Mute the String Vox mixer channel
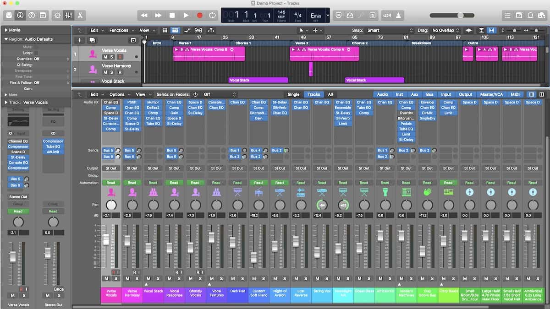The width and height of the screenshot is (550, 309). coord(317,278)
